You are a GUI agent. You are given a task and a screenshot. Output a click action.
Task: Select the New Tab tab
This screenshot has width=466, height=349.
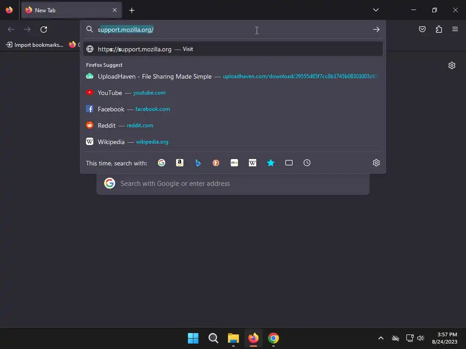pyautogui.click(x=71, y=10)
